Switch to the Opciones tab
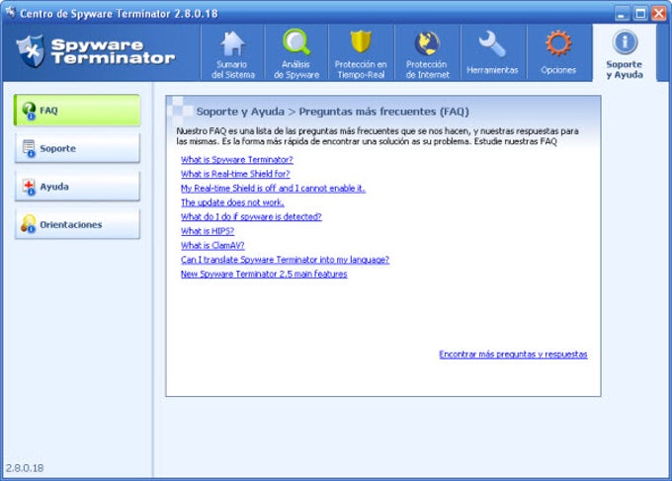 point(558,52)
